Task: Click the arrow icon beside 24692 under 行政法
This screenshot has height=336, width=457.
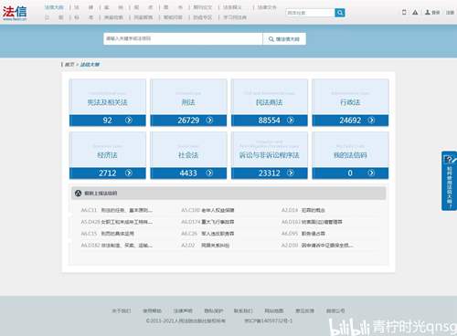Action: pyautogui.click(x=371, y=121)
